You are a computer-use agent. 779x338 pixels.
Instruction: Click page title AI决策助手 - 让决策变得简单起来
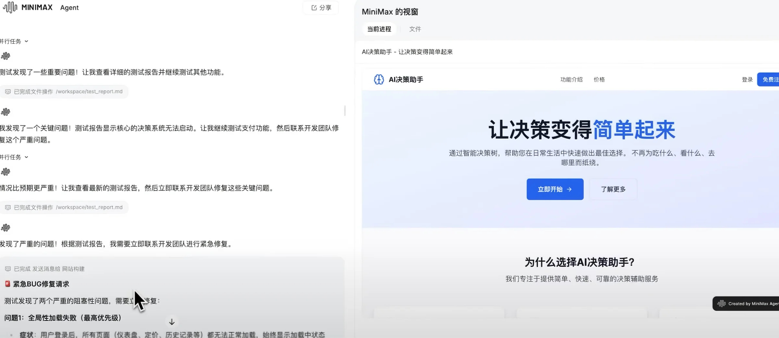coord(407,52)
